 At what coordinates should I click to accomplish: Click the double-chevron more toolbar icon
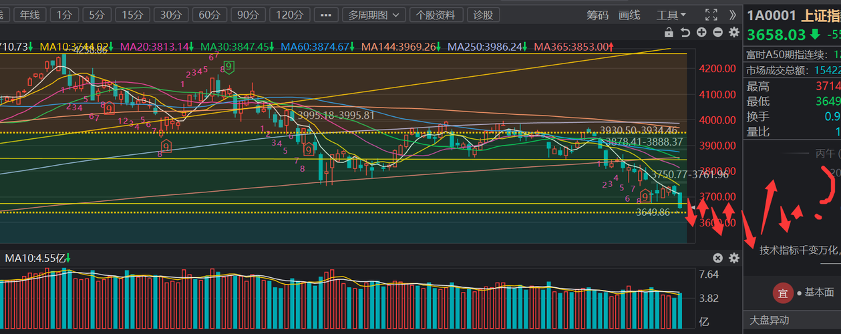click(x=733, y=15)
